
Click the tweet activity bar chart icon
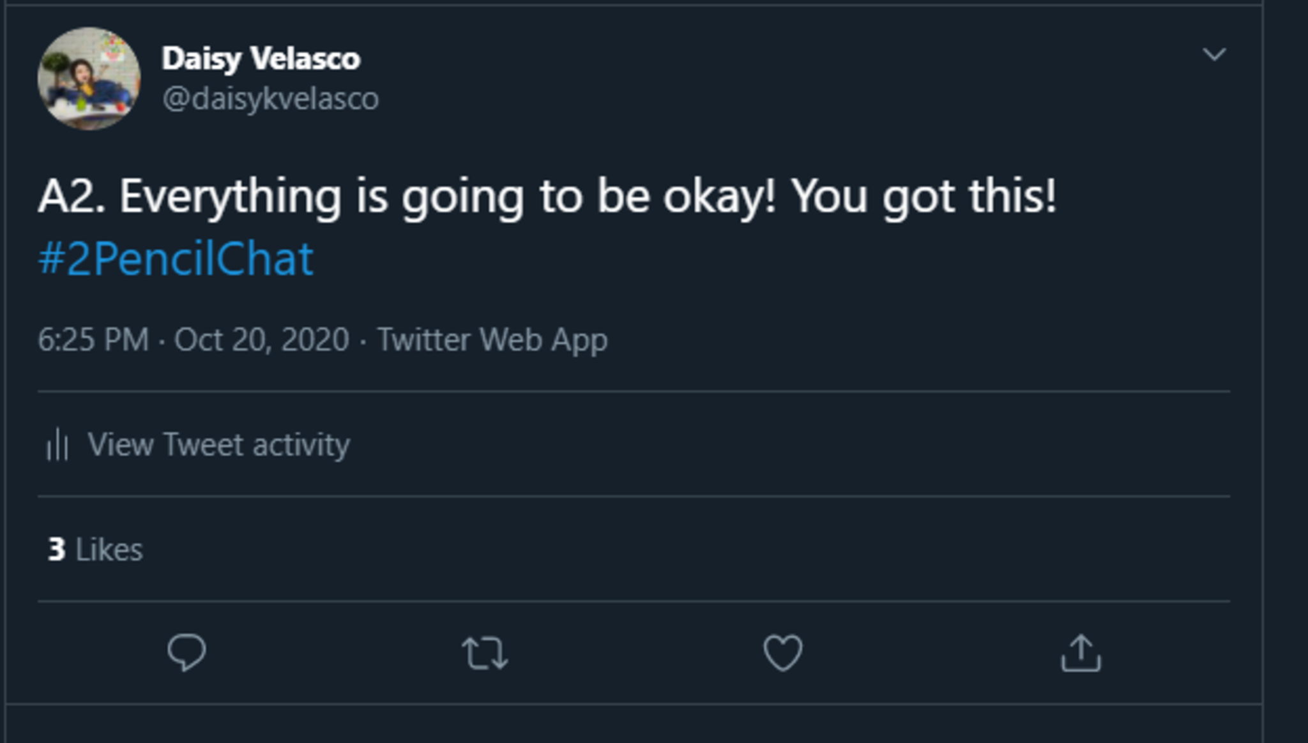pos(57,444)
